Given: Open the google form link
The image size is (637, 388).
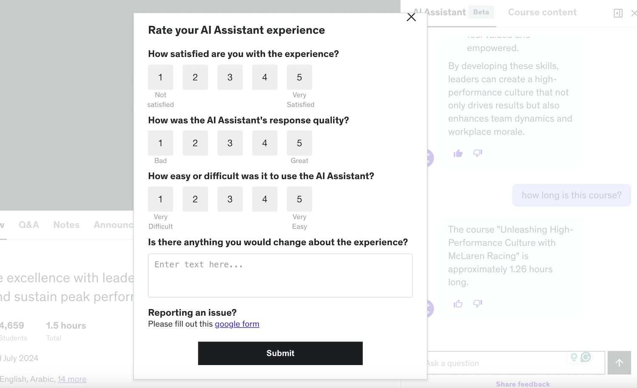Looking at the screenshot, I should click(x=237, y=324).
